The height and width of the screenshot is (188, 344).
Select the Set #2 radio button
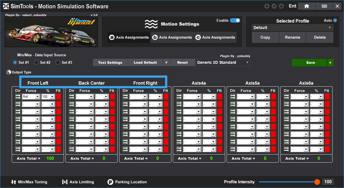click(x=36, y=63)
